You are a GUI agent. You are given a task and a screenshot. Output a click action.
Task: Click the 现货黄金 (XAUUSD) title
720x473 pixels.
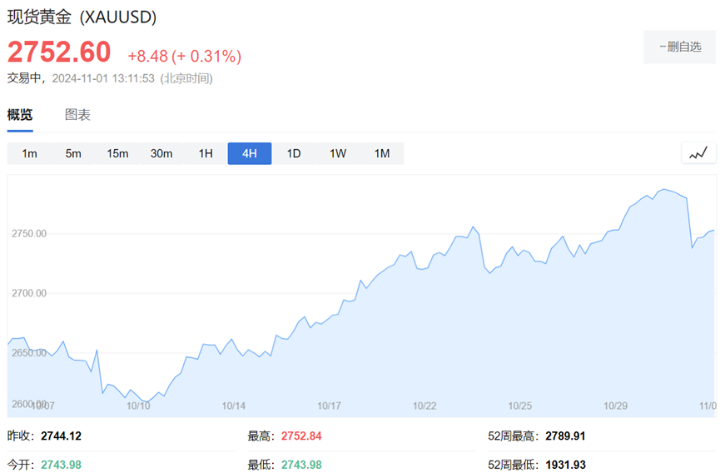82,17
